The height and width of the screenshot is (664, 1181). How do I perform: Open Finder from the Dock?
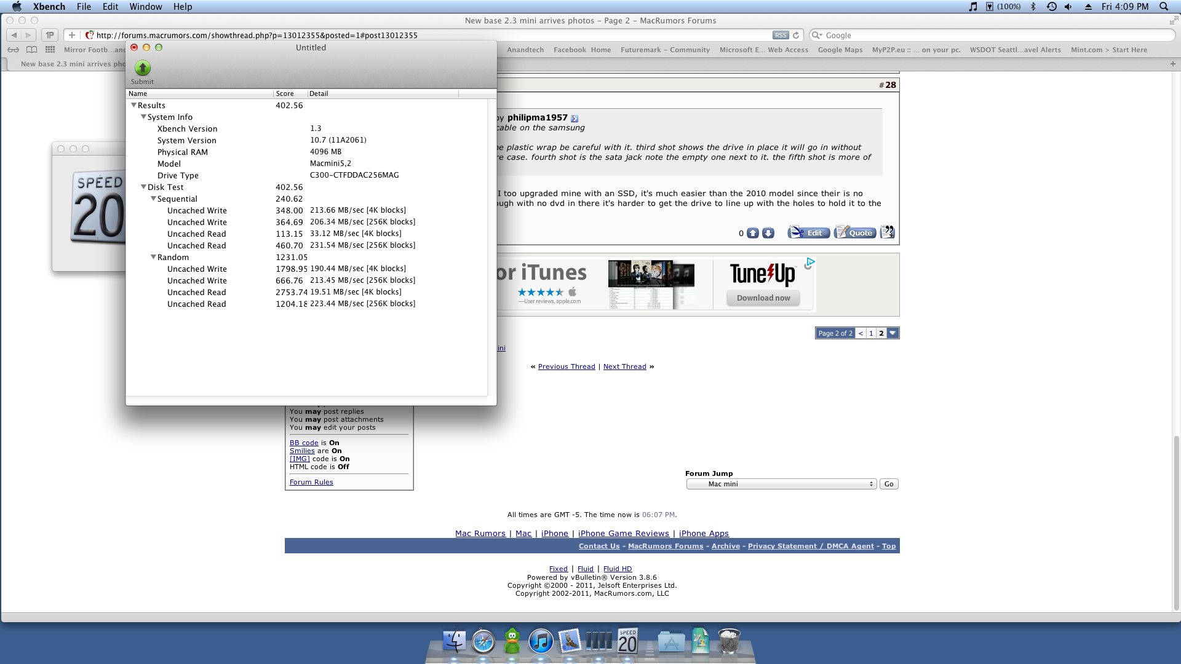click(455, 641)
